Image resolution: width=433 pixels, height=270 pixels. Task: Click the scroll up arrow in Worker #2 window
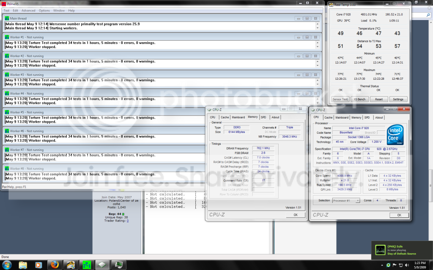(317, 62)
